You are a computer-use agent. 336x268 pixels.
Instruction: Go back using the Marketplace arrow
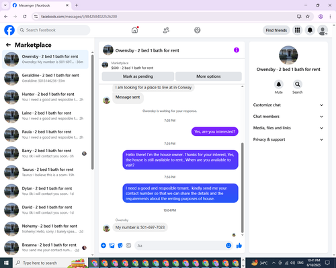(x=8, y=45)
